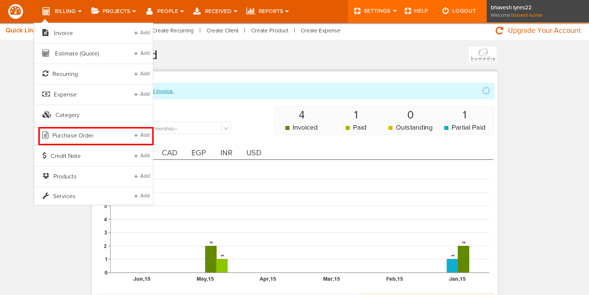
Task: Open Purchase Order menu entry
Action: coord(73,136)
